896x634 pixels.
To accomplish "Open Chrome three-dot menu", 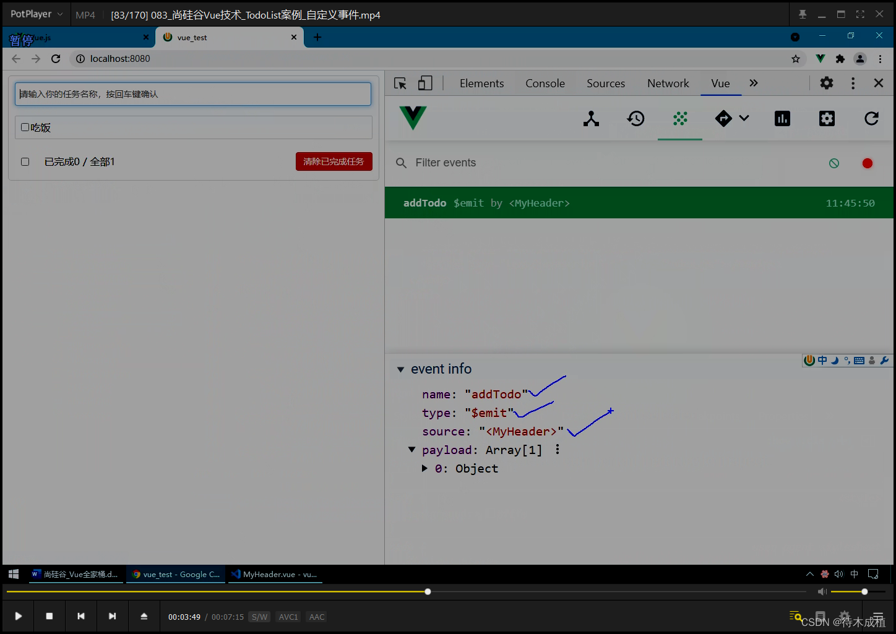I will click(x=880, y=59).
